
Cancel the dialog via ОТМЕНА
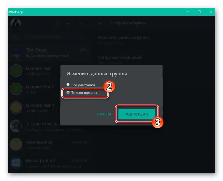104,114
